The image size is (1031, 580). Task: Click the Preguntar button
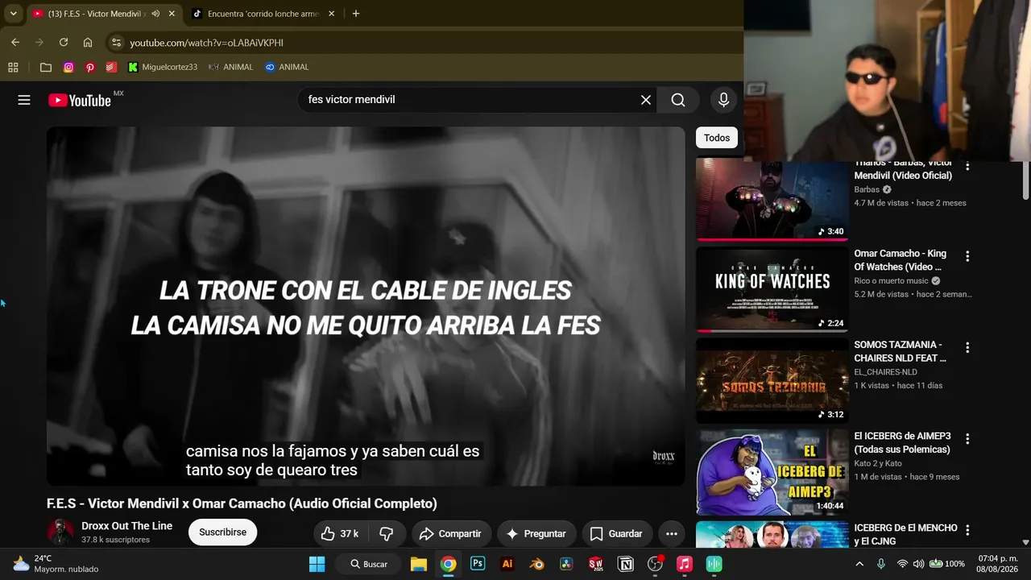pos(536,533)
